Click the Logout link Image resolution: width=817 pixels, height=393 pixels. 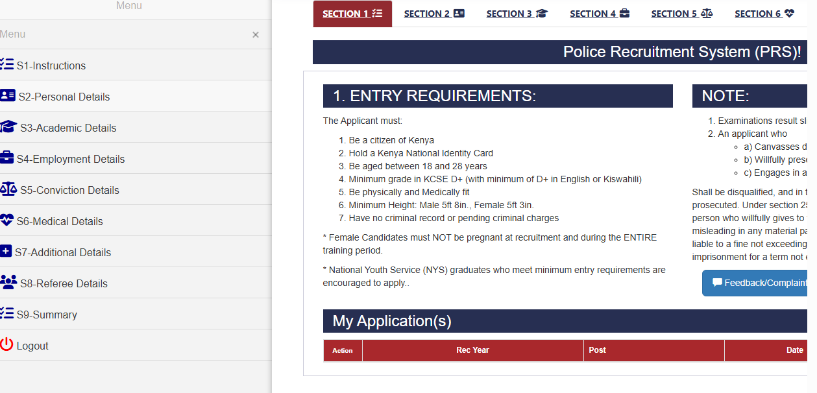click(x=32, y=345)
